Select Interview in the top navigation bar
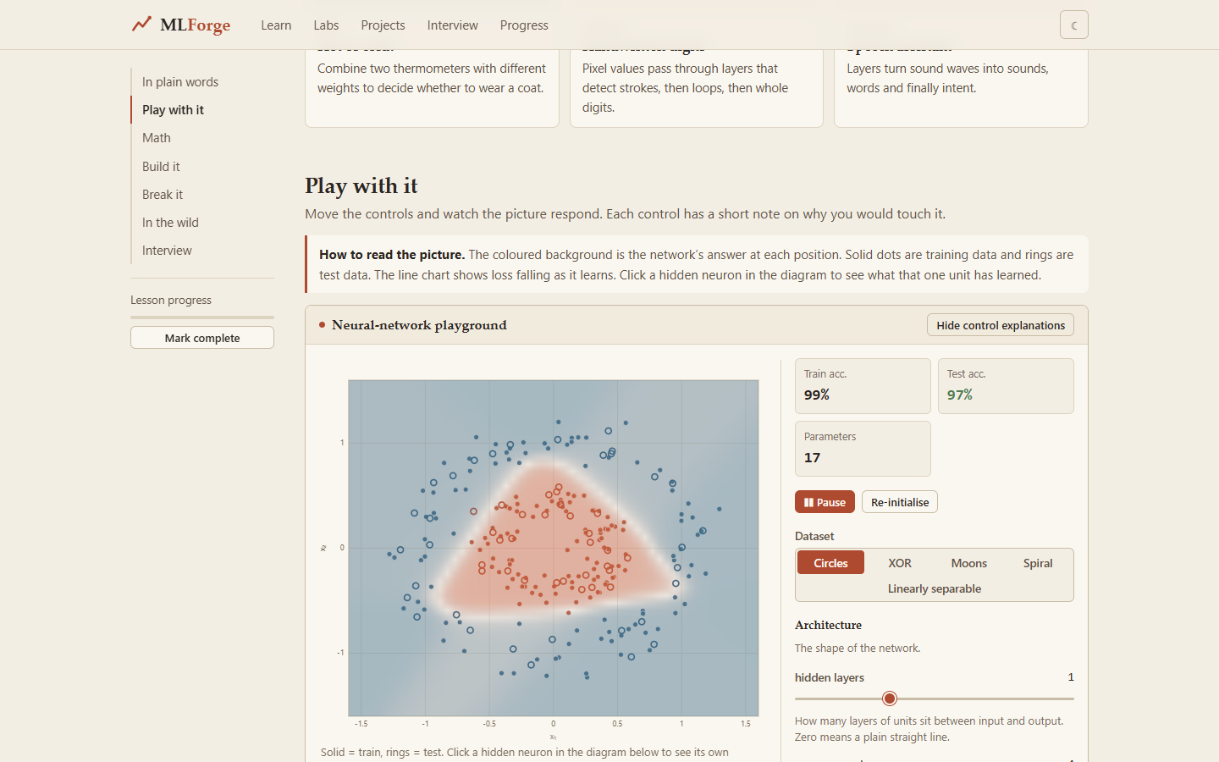Image resolution: width=1219 pixels, height=762 pixels. pyautogui.click(x=452, y=25)
